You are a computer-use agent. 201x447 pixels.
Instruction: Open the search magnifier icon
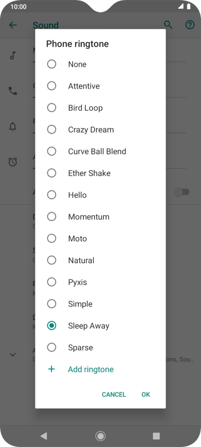click(168, 25)
